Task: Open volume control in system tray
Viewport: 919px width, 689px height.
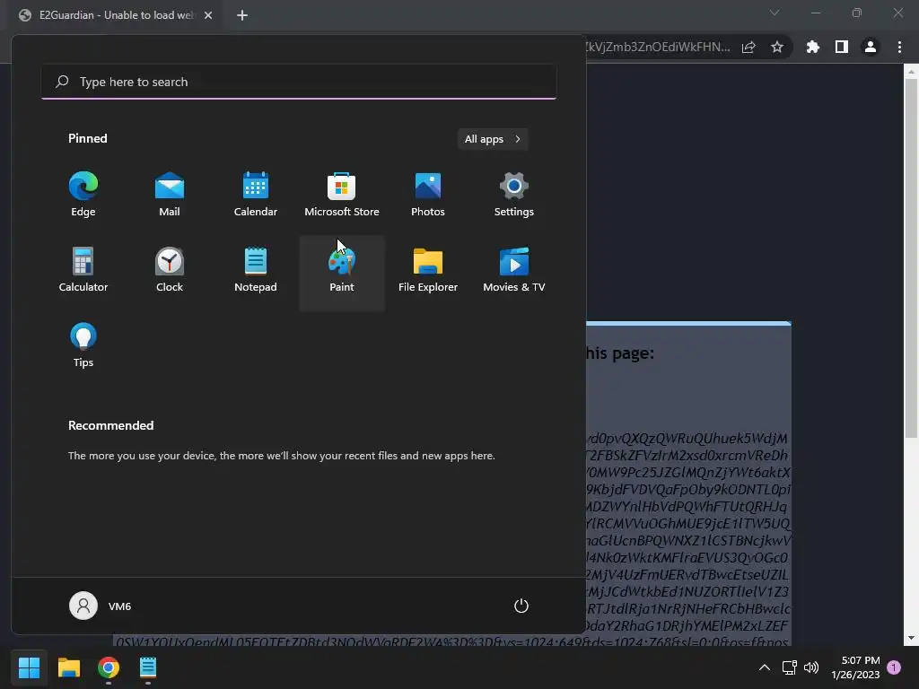Action: click(x=811, y=667)
